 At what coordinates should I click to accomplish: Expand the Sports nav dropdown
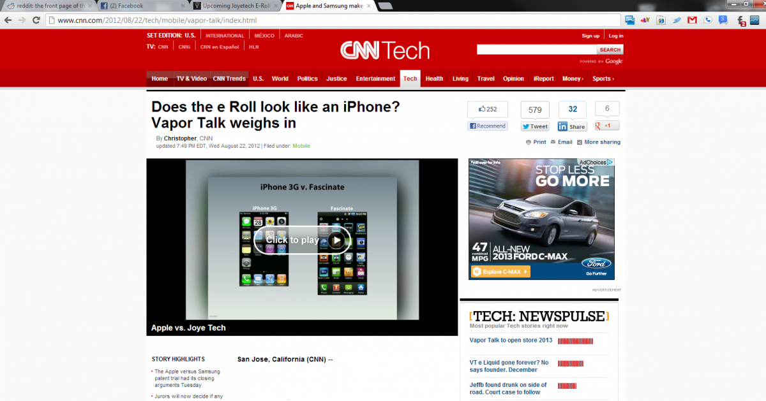(x=603, y=78)
